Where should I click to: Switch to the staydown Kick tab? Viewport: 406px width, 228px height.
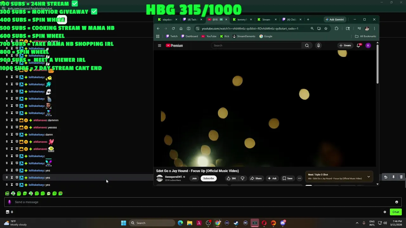[x=167, y=20]
